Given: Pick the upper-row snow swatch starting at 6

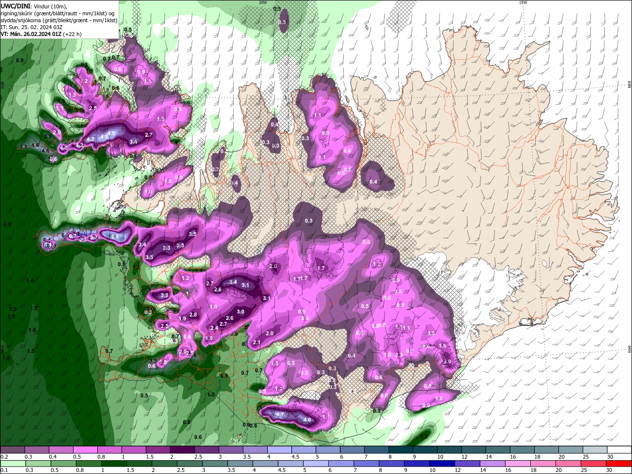Looking at the screenshot, I should click(352, 450).
